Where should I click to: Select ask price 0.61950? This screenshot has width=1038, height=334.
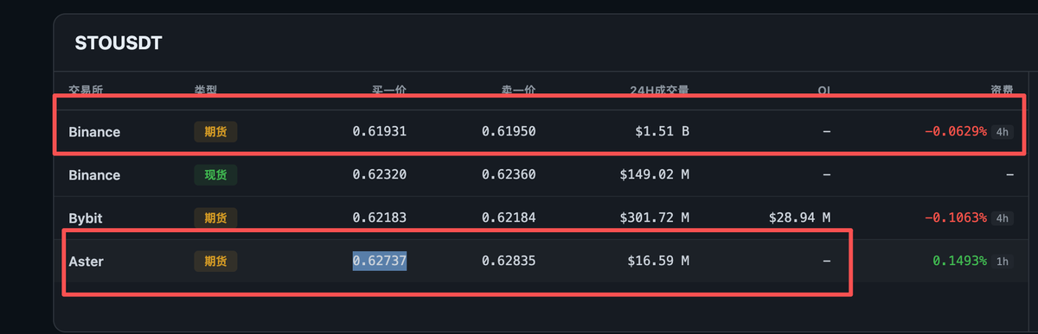pos(509,132)
